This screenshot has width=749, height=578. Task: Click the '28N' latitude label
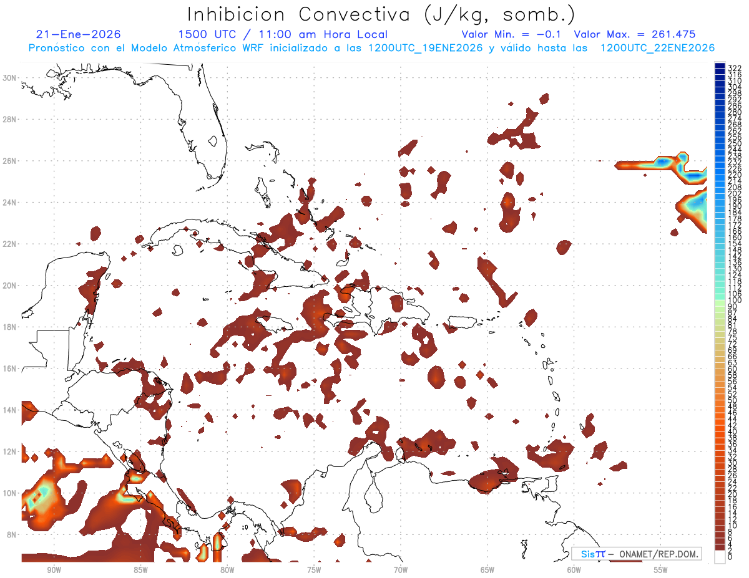click(x=9, y=119)
